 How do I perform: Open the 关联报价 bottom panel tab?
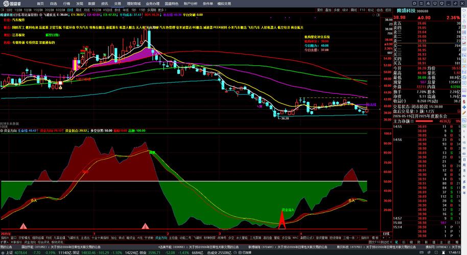click(x=16, y=242)
